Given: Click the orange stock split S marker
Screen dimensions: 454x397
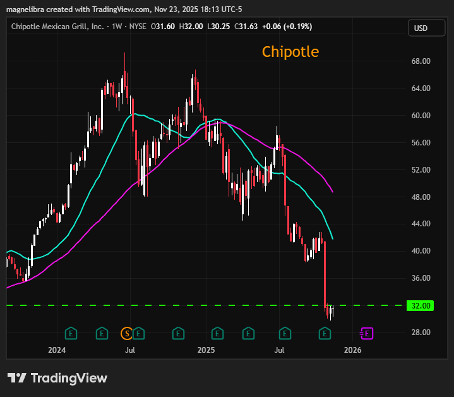Looking at the screenshot, I should (126, 334).
